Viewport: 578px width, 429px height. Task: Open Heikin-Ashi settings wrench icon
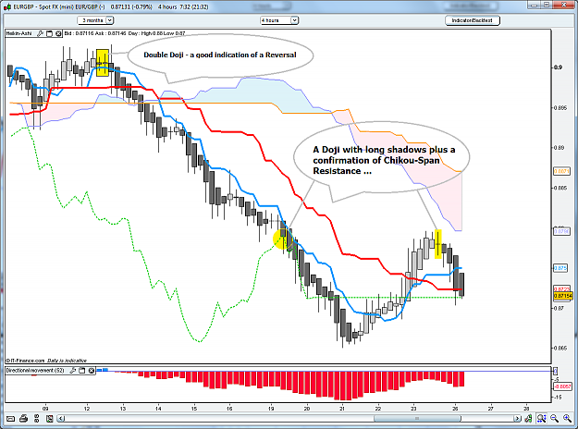(x=40, y=33)
